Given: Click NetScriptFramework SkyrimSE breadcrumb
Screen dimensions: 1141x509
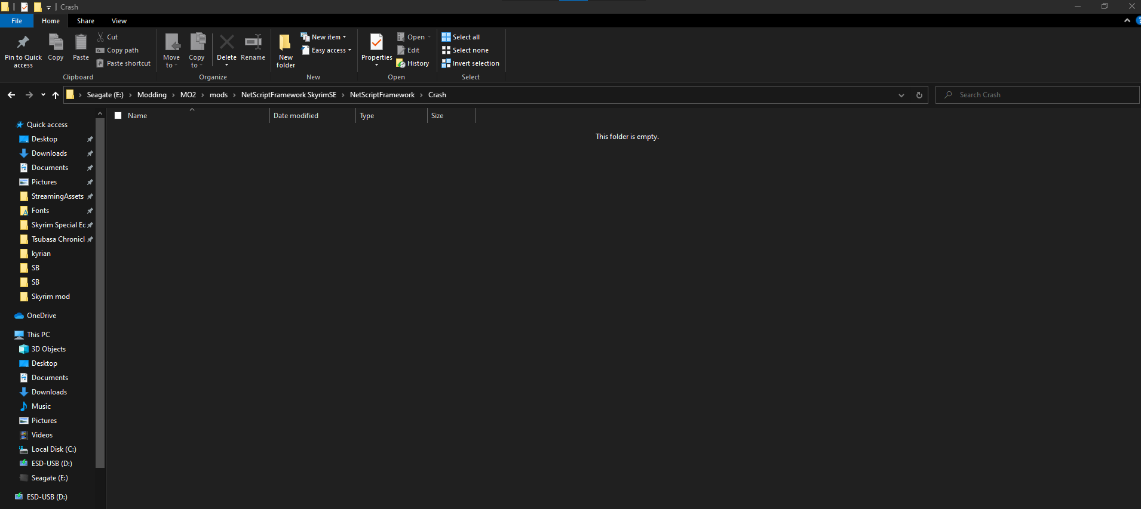Looking at the screenshot, I should click(289, 95).
